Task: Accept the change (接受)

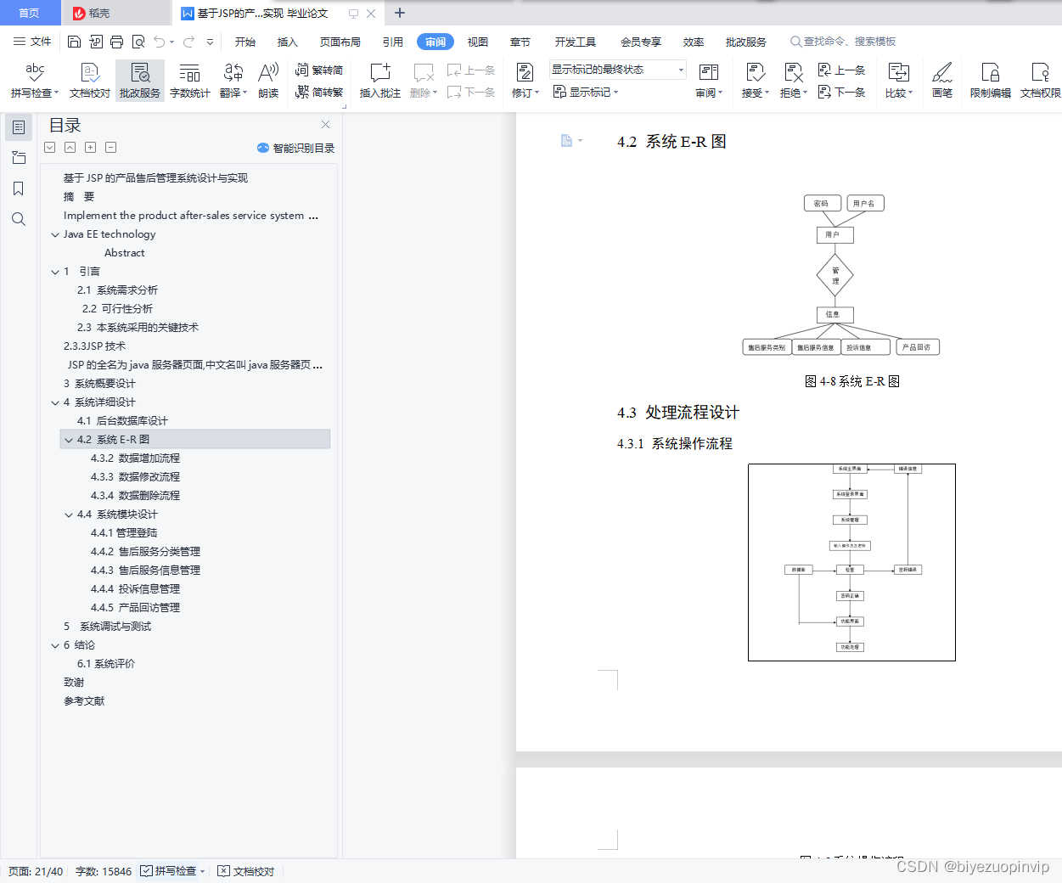Action: click(x=755, y=81)
